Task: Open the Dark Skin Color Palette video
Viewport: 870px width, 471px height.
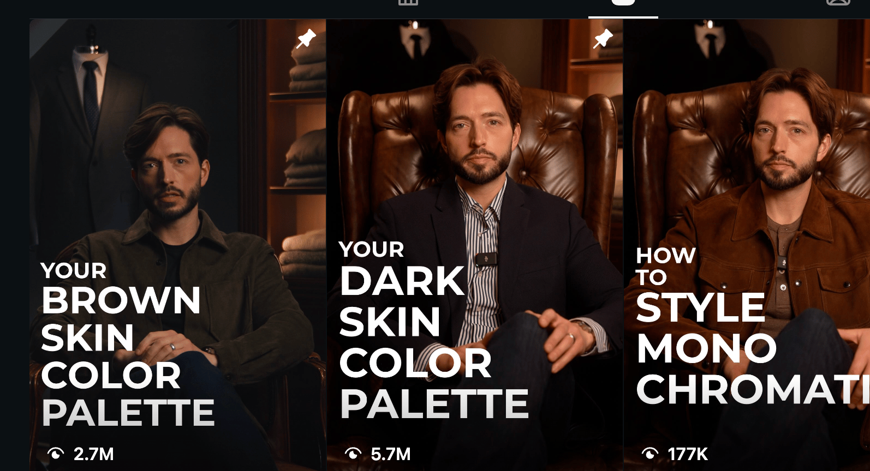Action: (475, 245)
